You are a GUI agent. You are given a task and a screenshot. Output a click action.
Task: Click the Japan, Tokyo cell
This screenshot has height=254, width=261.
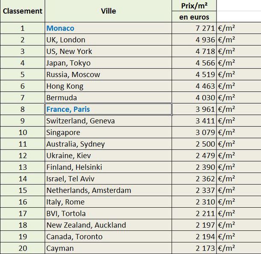point(108,63)
